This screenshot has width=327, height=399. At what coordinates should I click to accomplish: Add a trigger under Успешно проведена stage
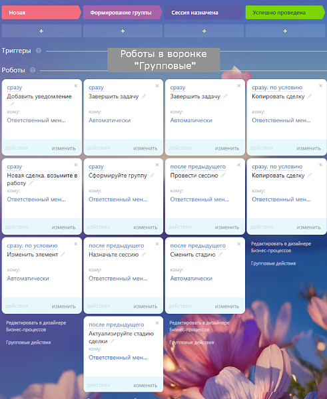click(285, 31)
